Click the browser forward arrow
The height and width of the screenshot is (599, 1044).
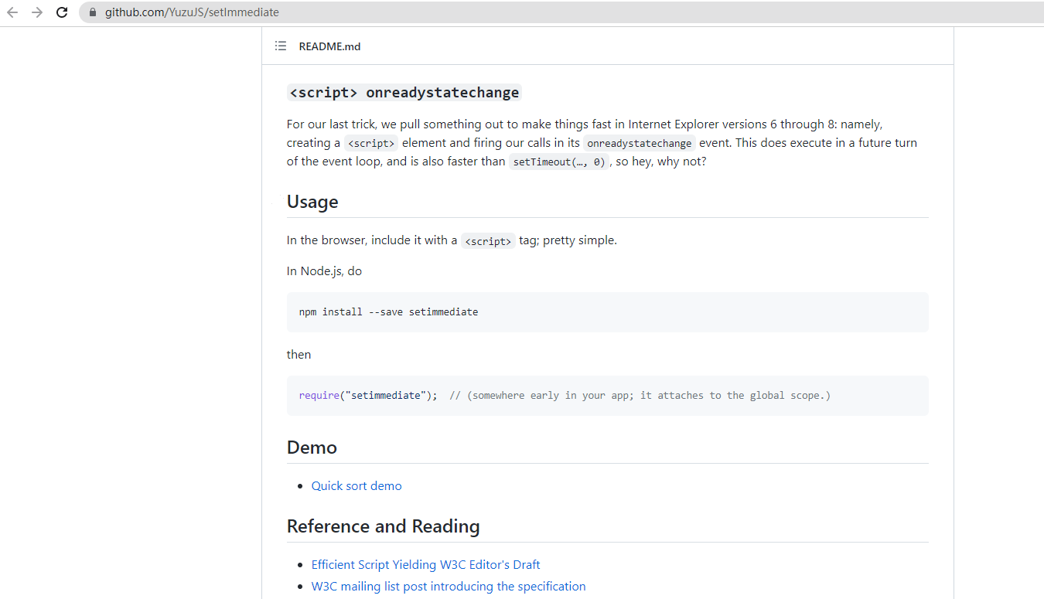(37, 12)
